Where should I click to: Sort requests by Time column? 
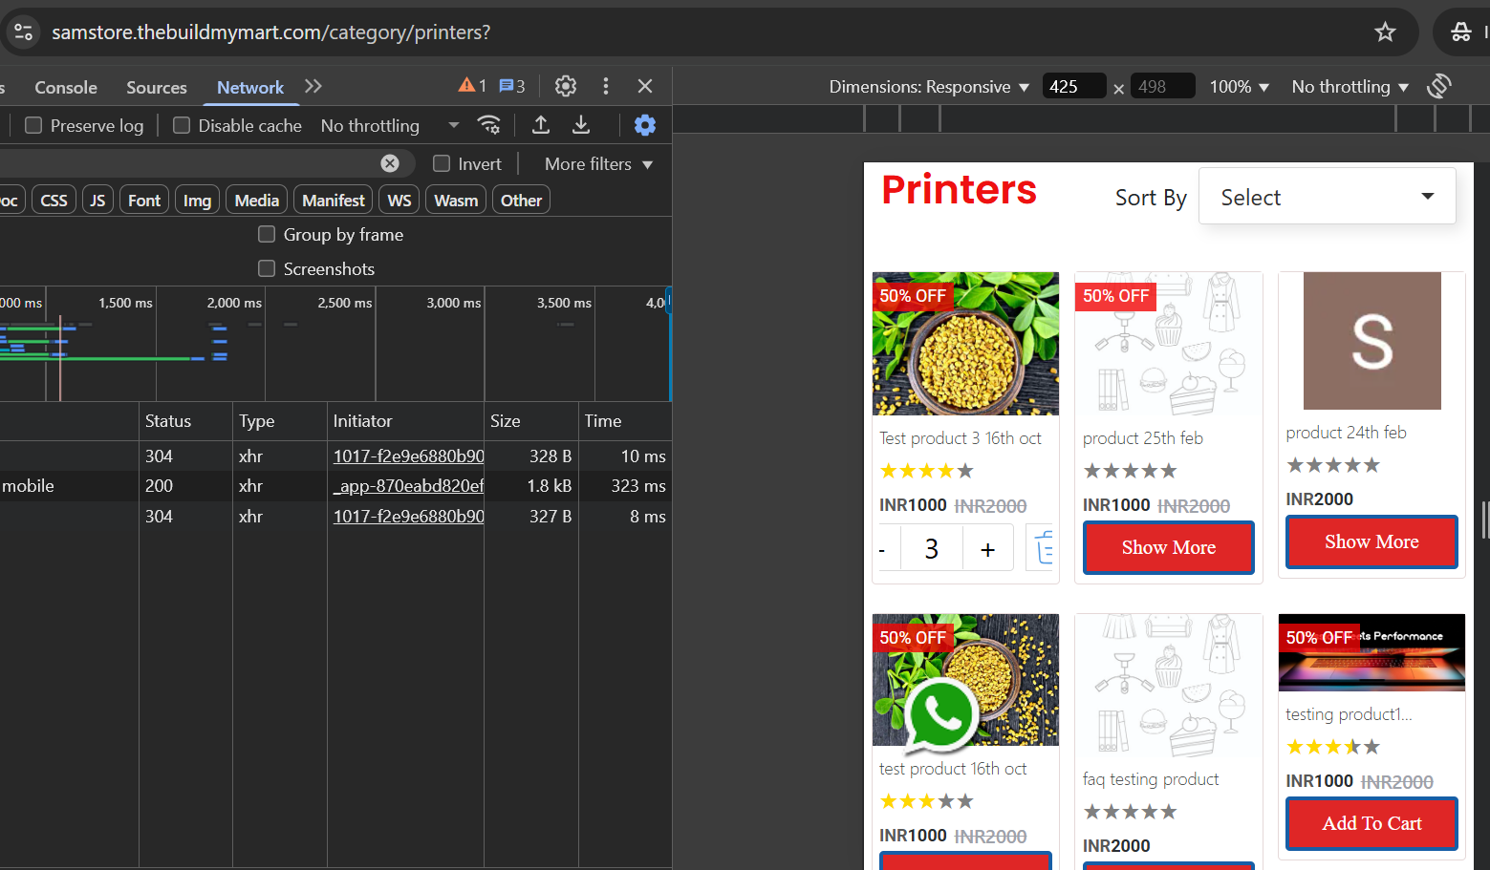pyautogui.click(x=625, y=421)
